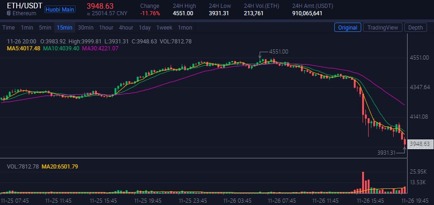The width and height of the screenshot is (434, 205).
Task: Switch to the 1mon interval
Action: (185, 28)
